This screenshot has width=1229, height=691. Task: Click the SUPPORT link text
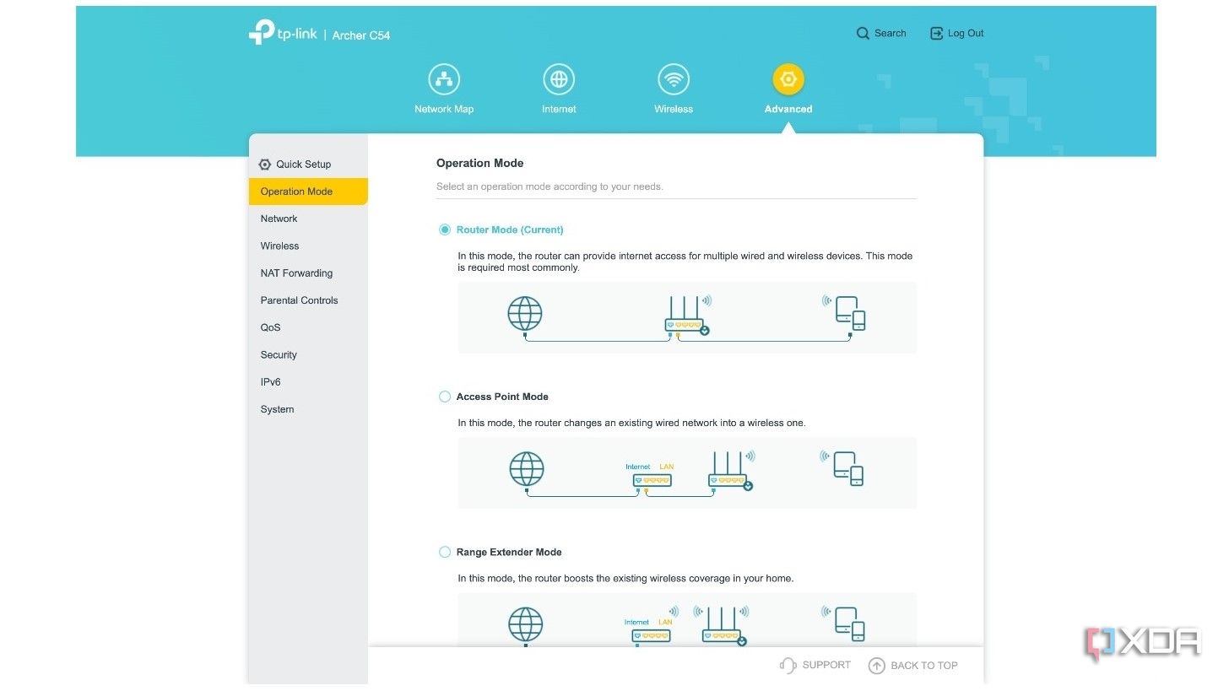826,665
